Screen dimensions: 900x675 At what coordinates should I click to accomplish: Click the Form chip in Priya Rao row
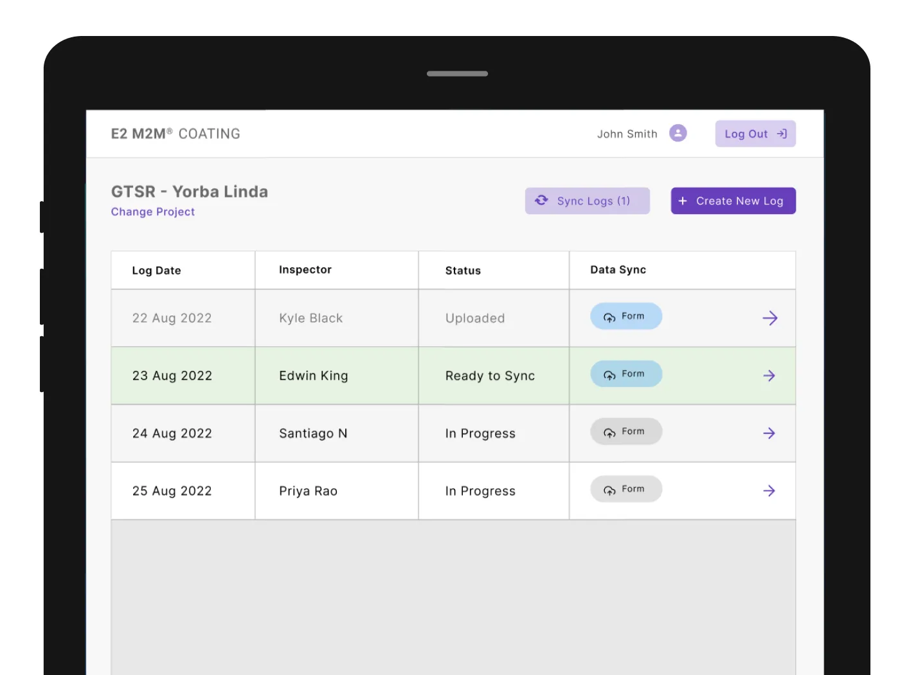coord(625,489)
